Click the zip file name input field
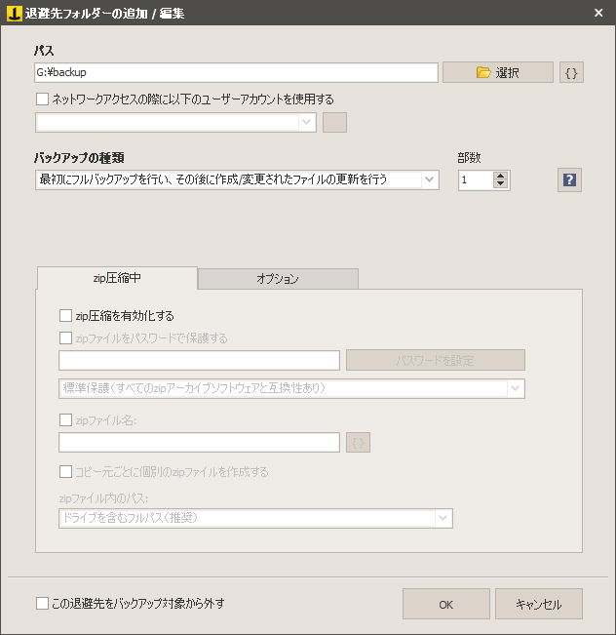This screenshot has height=635, width=616. pyautogui.click(x=199, y=442)
